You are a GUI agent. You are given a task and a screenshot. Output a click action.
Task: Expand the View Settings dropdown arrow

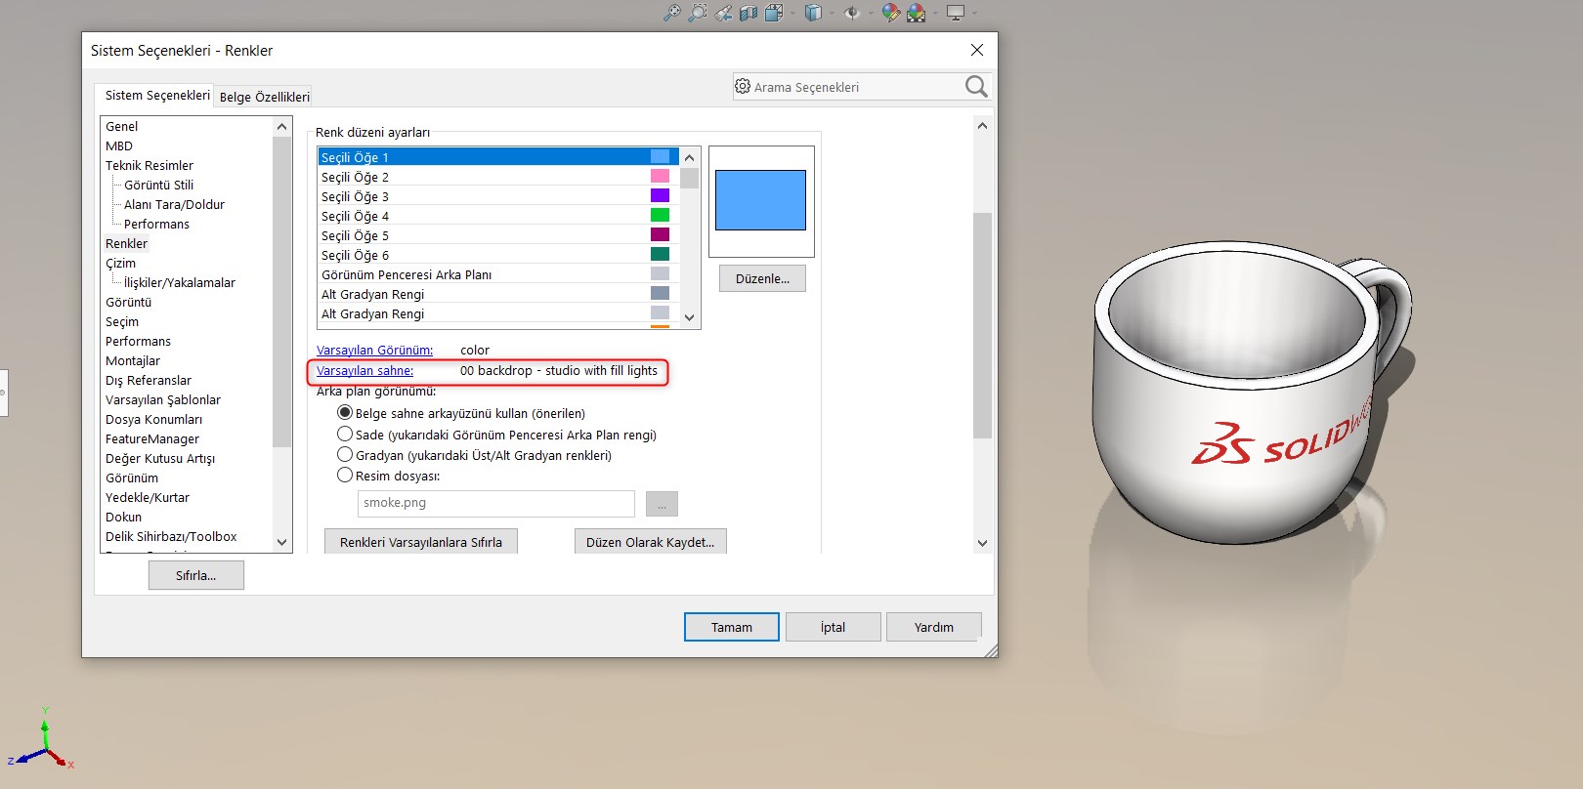974,13
